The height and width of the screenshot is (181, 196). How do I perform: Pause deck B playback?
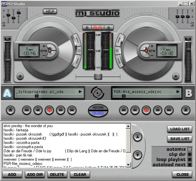point(147,110)
